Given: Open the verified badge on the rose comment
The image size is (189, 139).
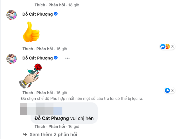Looking at the screenshot, I should 56,58.
